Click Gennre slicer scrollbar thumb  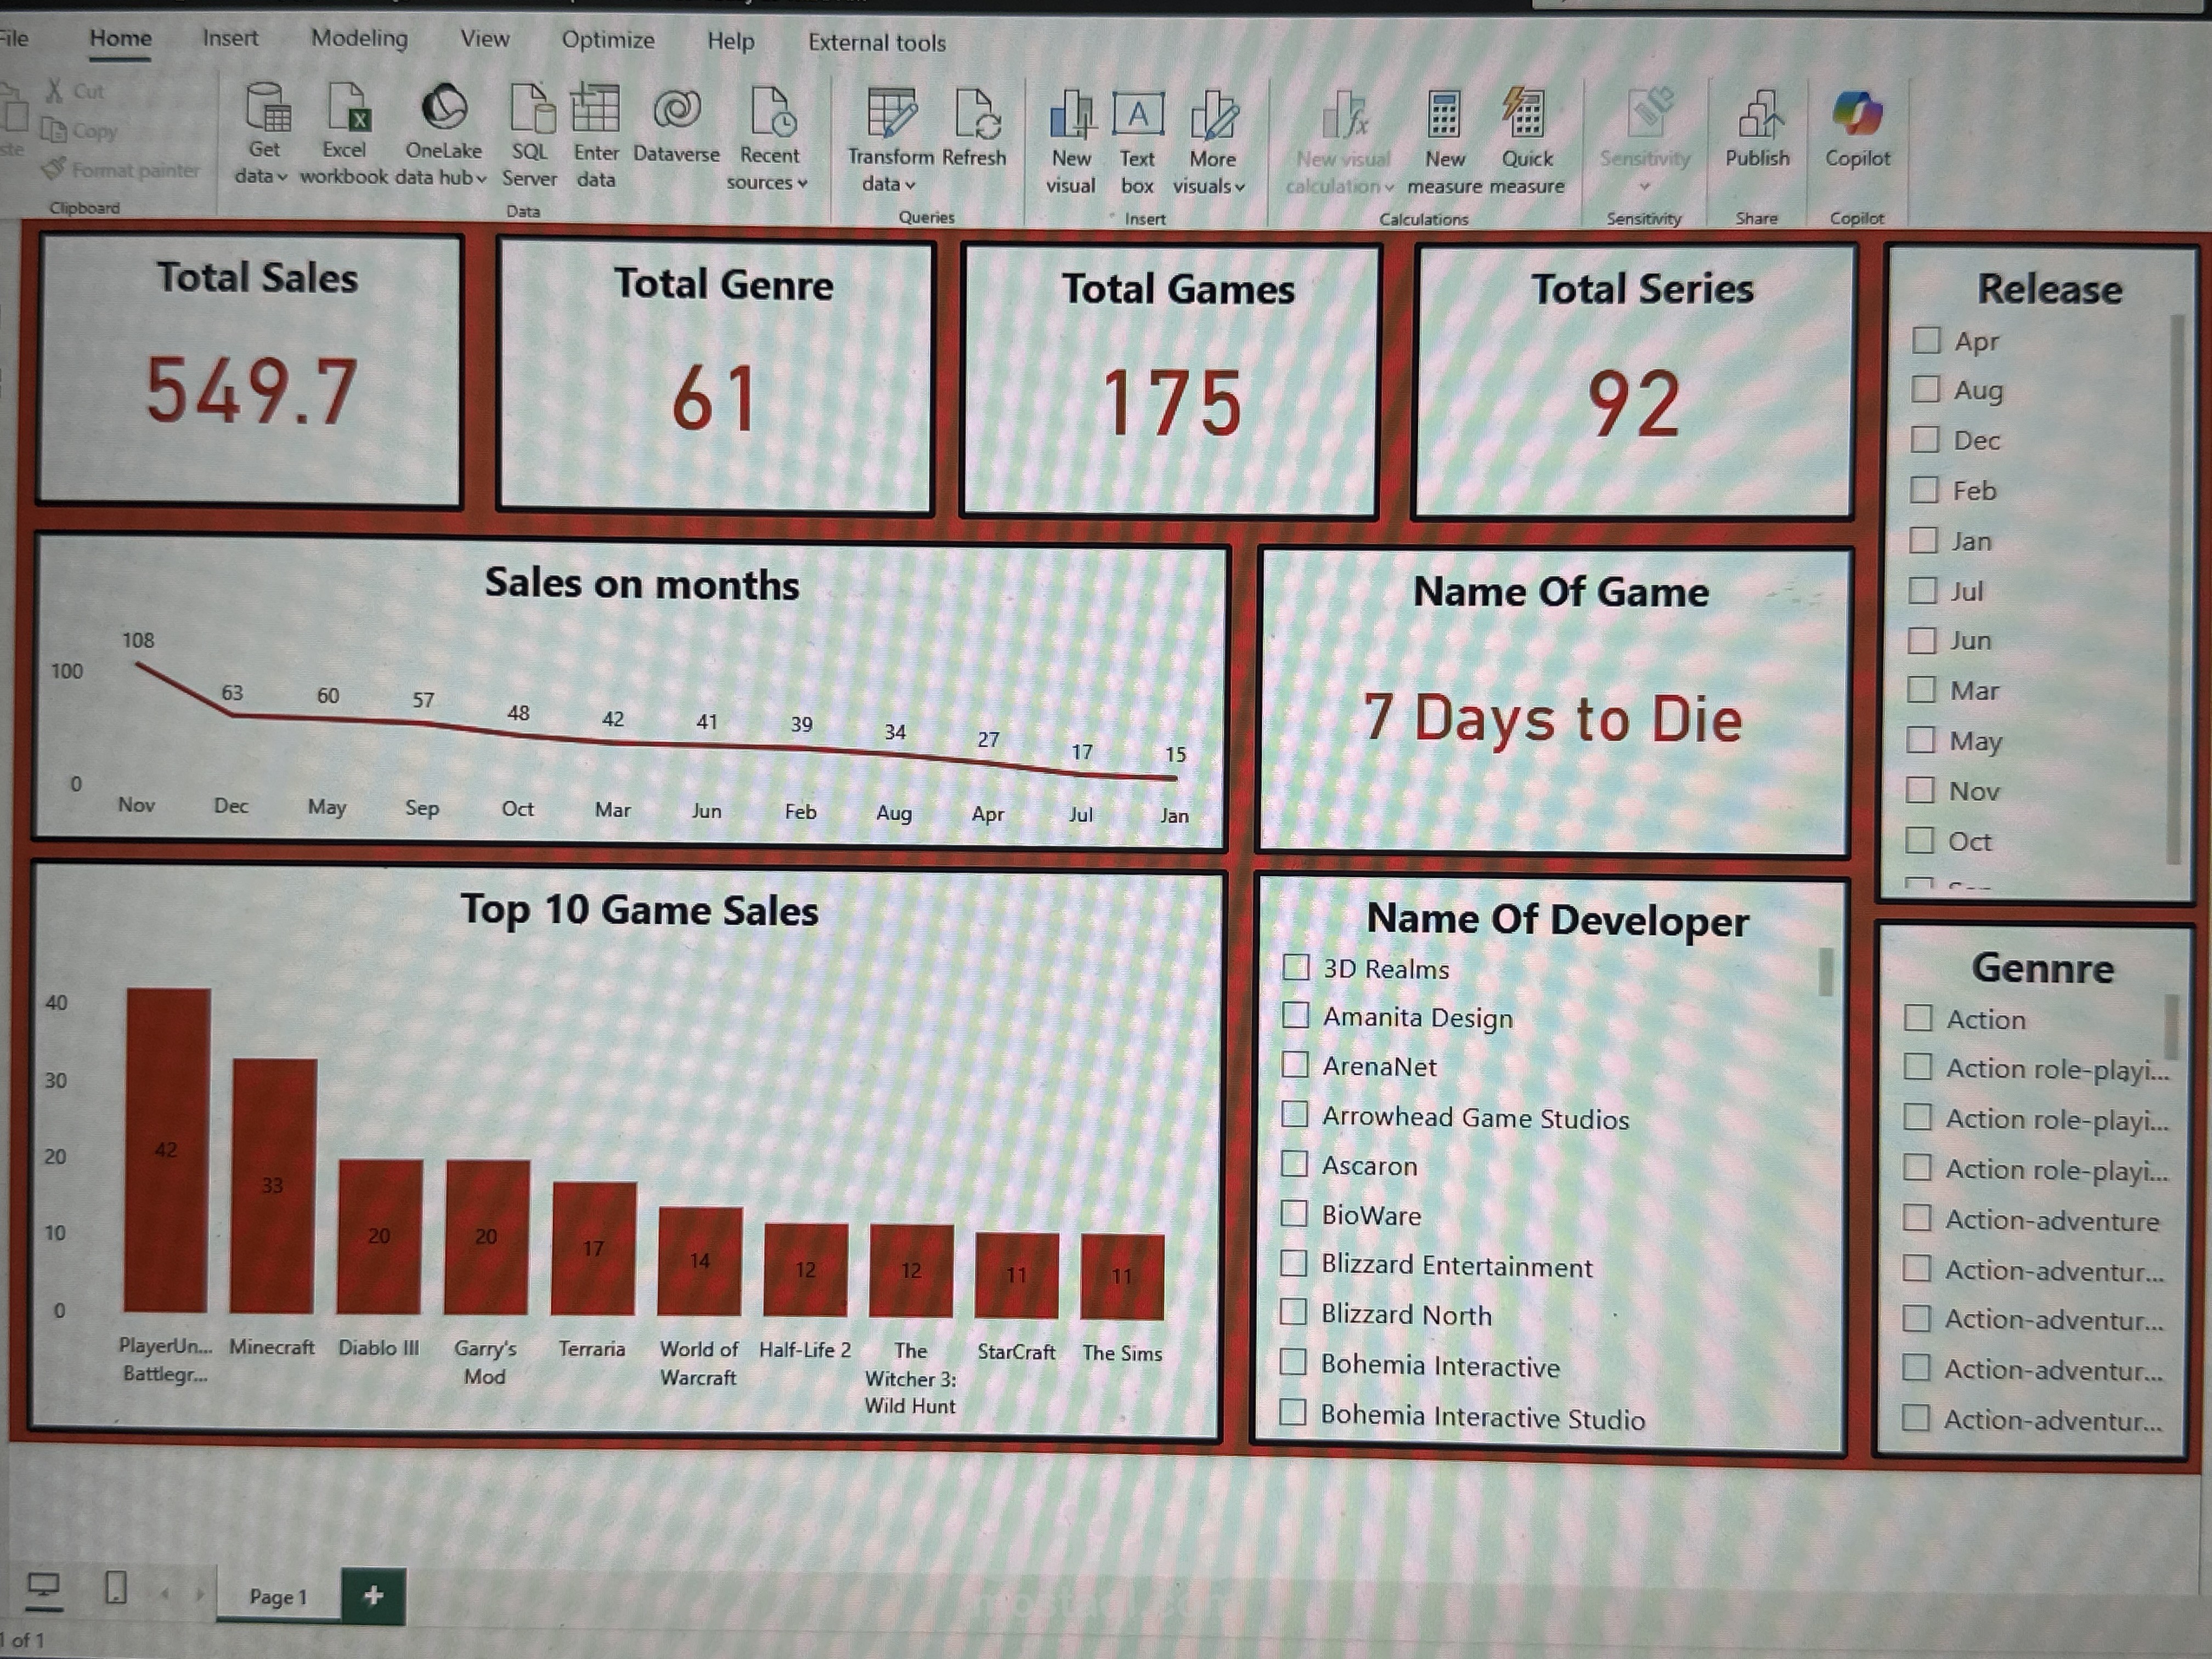tap(2171, 1026)
